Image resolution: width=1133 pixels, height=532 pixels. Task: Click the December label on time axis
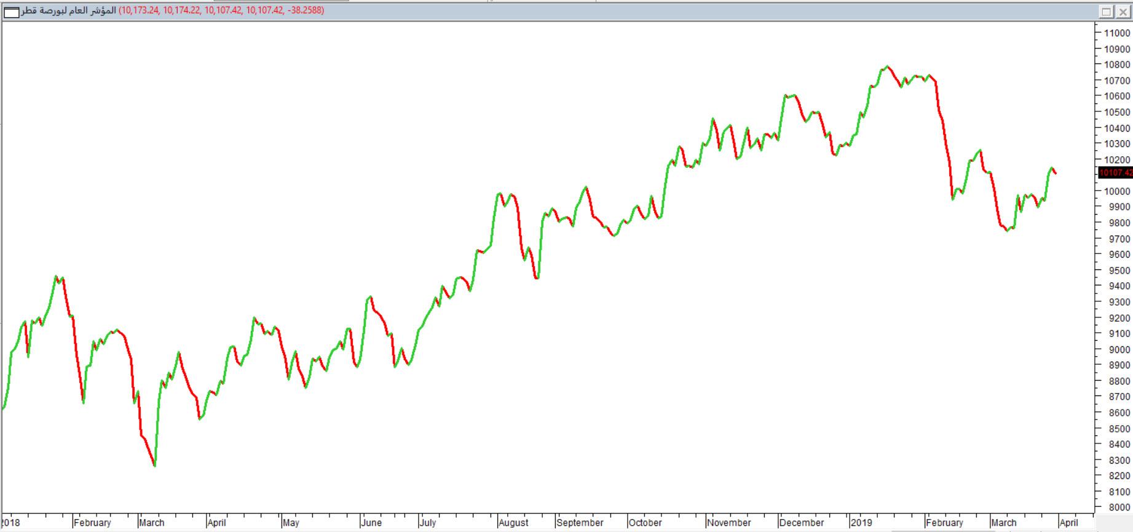click(802, 523)
